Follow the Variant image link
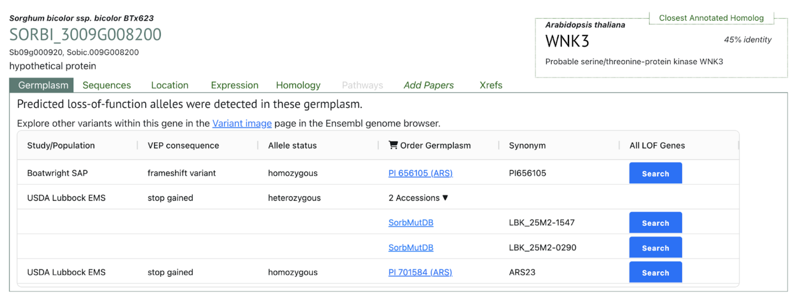Screen dimensions: 799x298 click(x=242, y=123)
